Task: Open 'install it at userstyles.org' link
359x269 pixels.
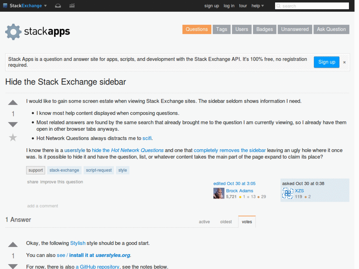Action: pos(100,255)
